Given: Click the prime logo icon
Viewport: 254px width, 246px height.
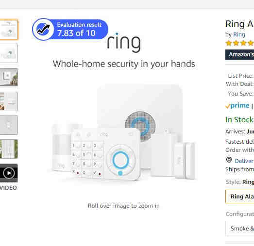Looking at the screenshot, I should pyautogui.click(x=237, y=105).
